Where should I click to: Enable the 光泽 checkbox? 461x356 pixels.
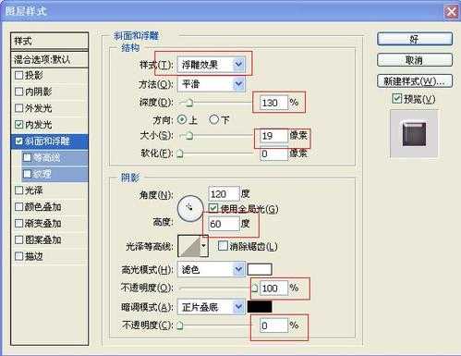[19, 190]
